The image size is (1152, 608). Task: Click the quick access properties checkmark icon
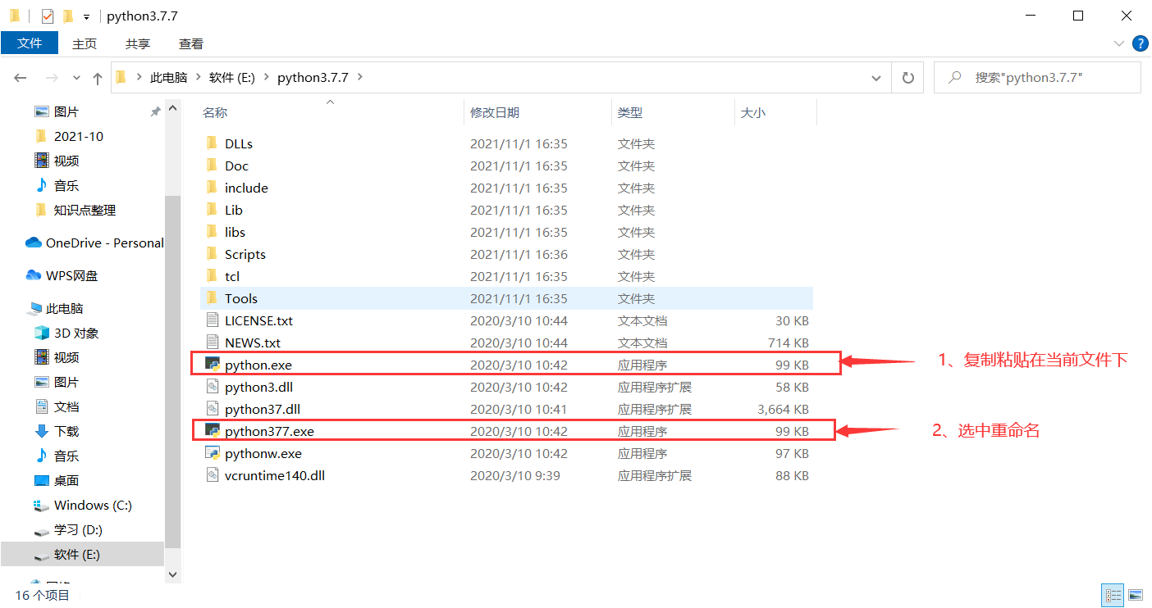coord(47,16)
